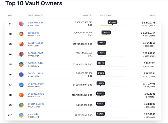Screen dimensions: 168x124
Task: Select the avatar for wallet 0x7731...77dA
Action: [x=21, y=54]
